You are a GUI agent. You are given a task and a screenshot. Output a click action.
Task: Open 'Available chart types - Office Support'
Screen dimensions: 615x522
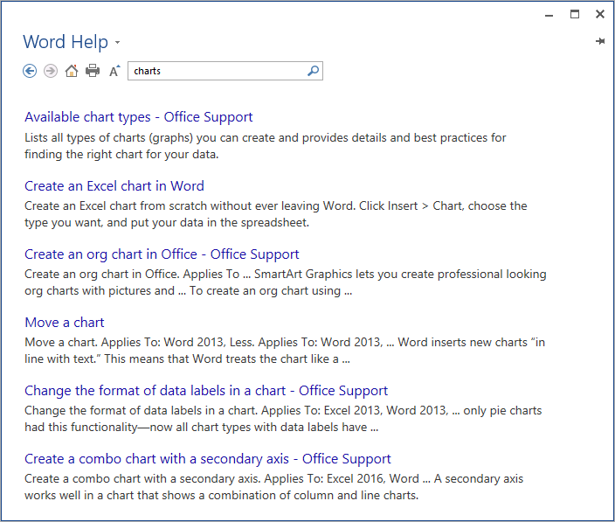click(x=138, y=117)
